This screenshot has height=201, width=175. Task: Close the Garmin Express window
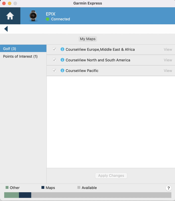(x=4, y=3)
